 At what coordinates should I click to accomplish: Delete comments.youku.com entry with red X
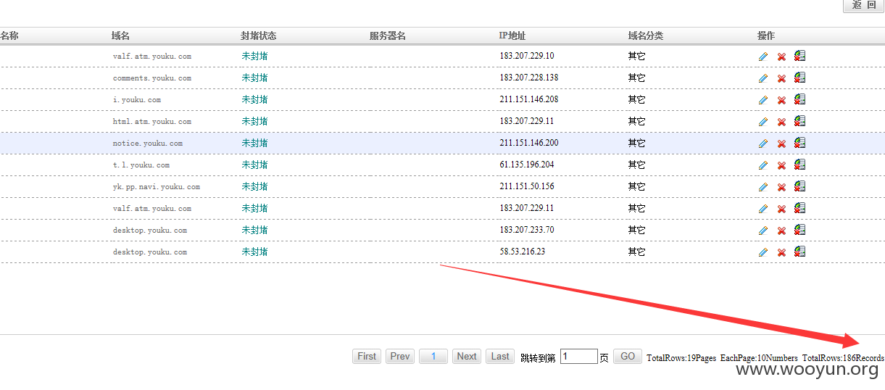[x=781, y=78]
